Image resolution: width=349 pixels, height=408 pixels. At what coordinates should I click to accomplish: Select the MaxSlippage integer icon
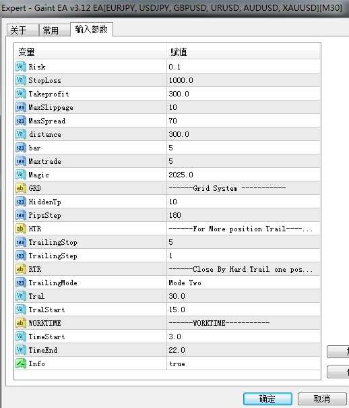(20, 107)
